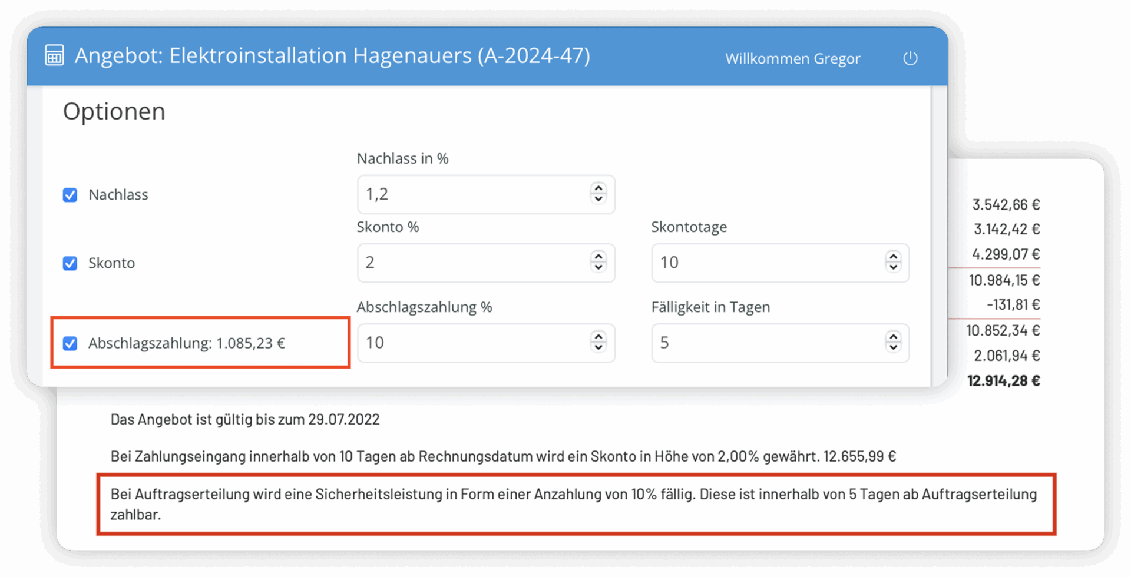This screenshot has height=577, width=1131.
Task: Click the Willkommen Gregor text
Action: pos(792,58)
